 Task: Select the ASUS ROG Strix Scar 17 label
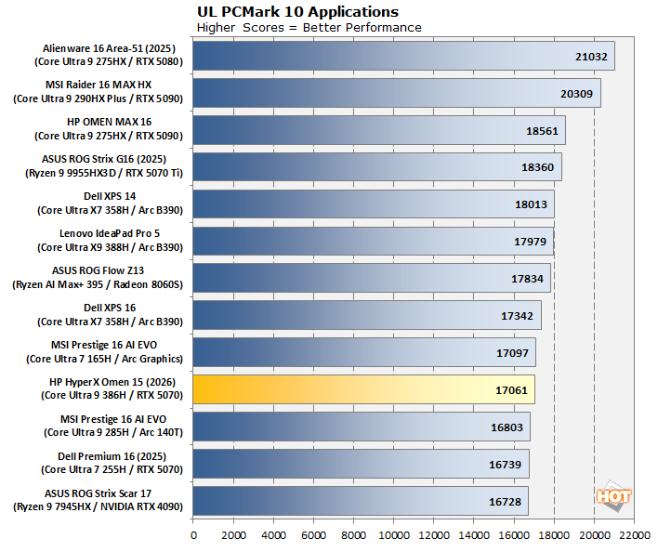98,493
